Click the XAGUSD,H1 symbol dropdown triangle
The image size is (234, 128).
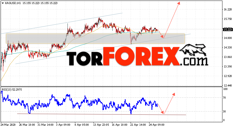click(3, 3)
